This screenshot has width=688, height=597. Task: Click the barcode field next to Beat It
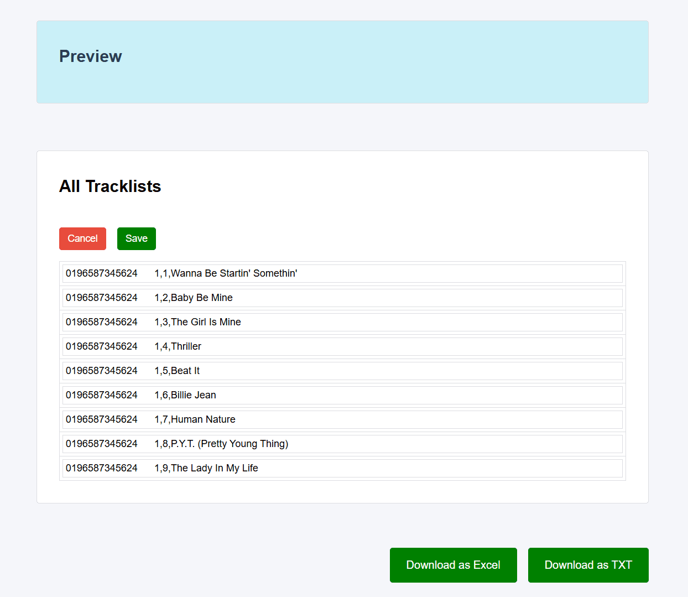[101, 371]
